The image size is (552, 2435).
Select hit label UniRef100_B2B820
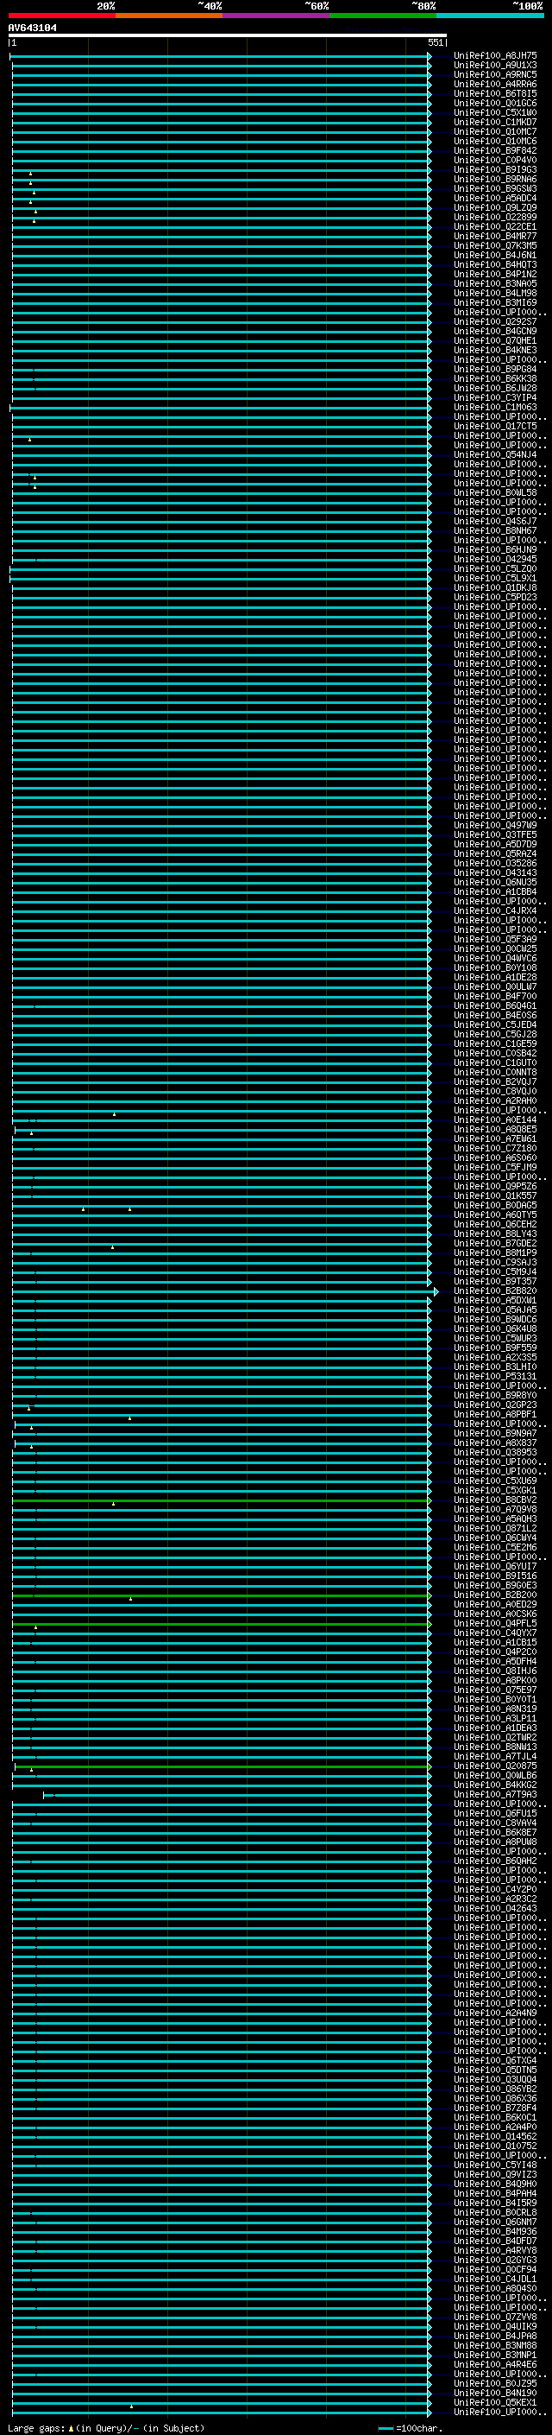click(x=494, y=1291)
